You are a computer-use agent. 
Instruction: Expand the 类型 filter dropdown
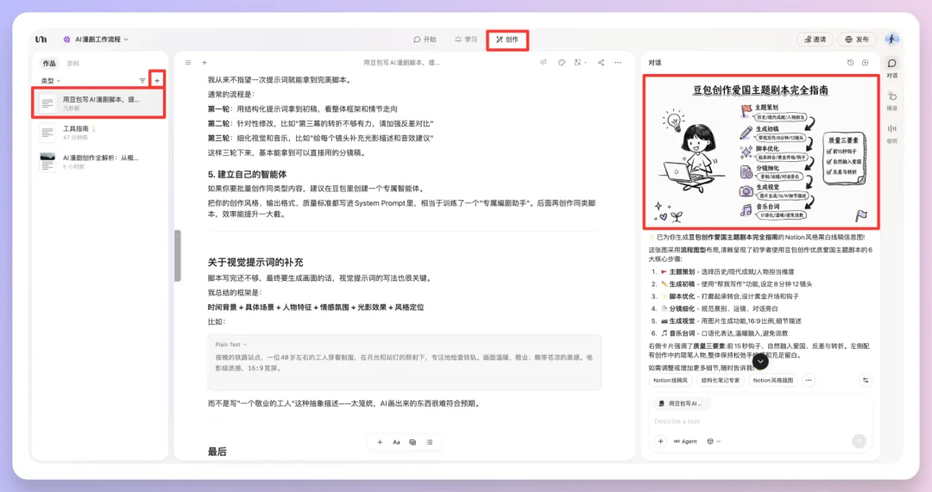click(x=51, y=81)
